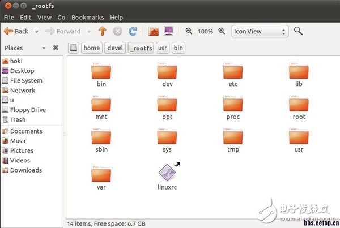Image resolution: width=340 pixels, height=228 pixels.
Task: Click the Stop loading button
Action: 118,31
